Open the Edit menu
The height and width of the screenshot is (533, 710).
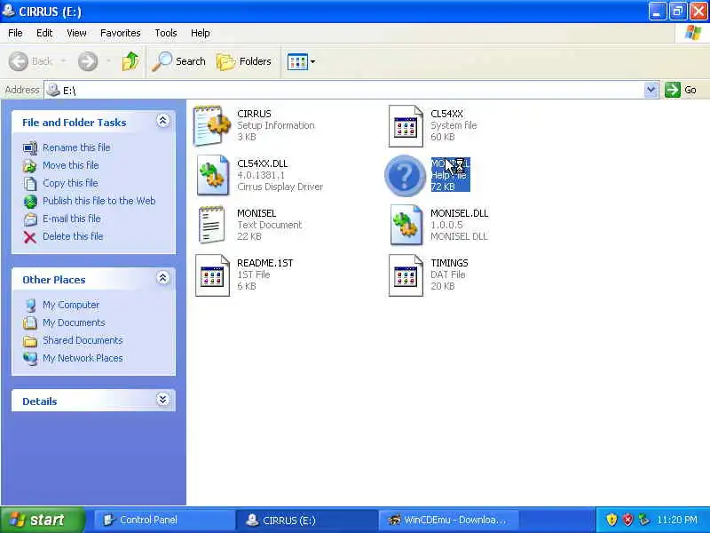[44, 33]
